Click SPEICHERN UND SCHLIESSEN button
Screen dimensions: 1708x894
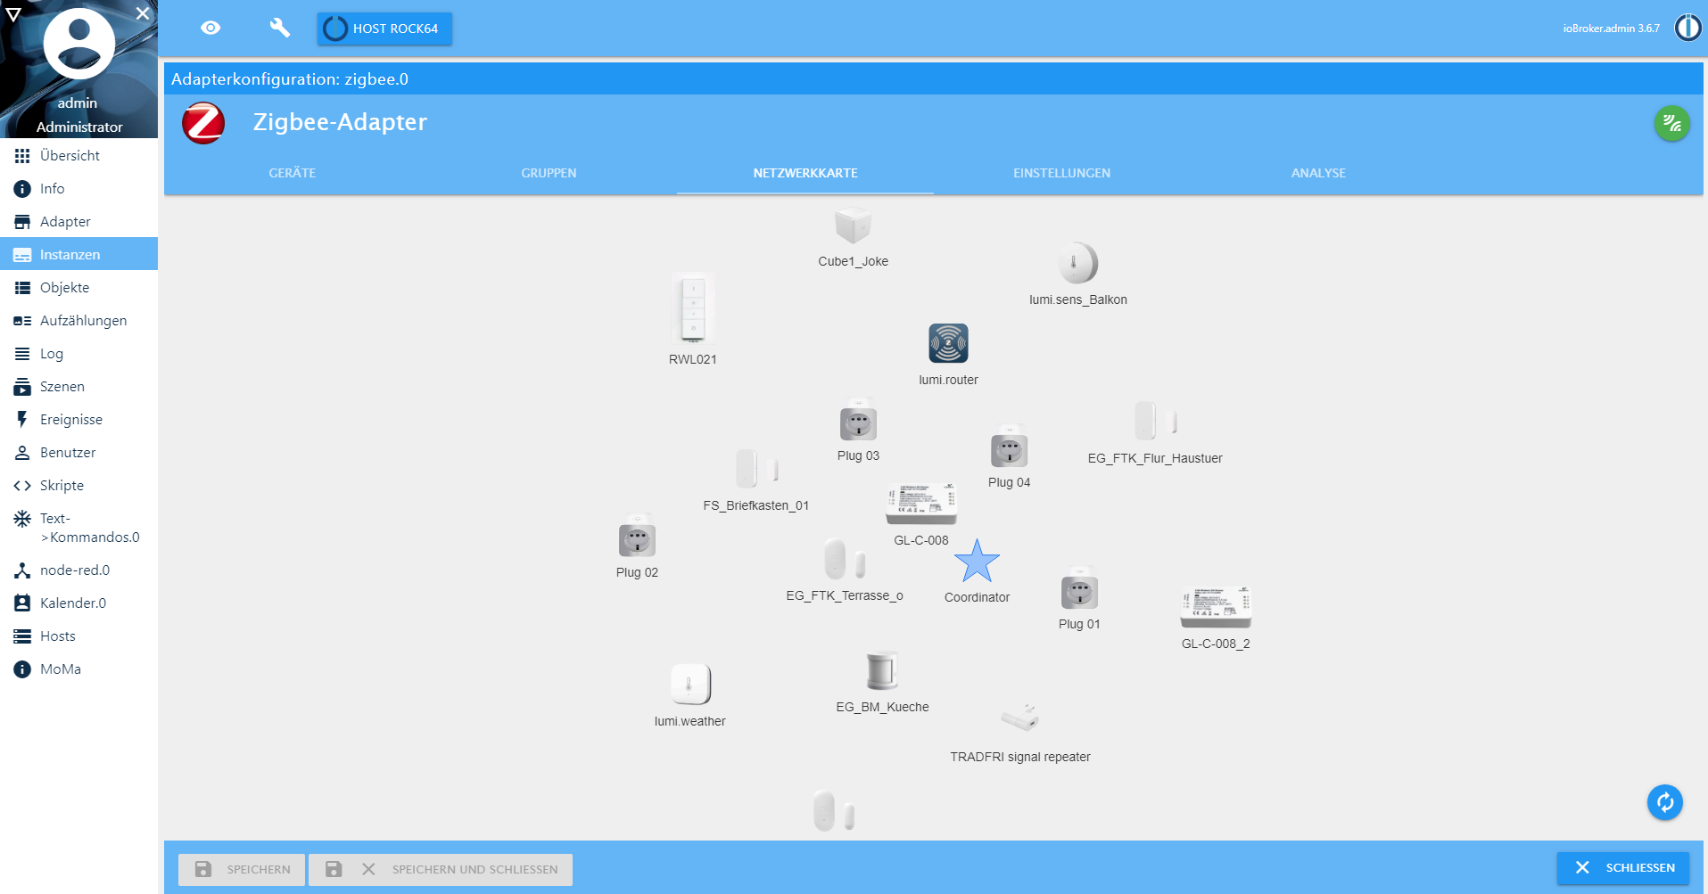[441, 869]
